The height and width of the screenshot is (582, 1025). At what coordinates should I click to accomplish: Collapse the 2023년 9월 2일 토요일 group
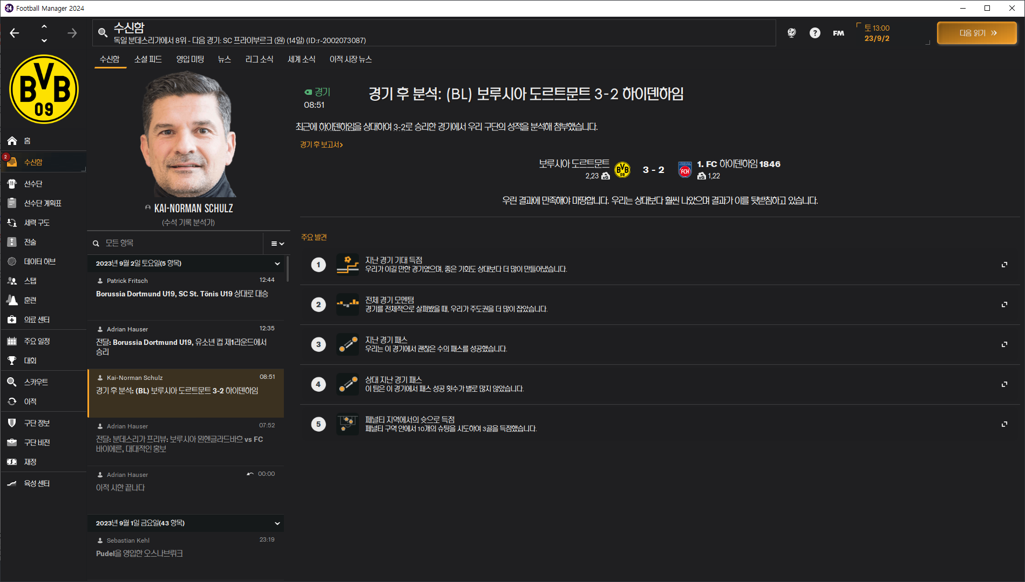tap(277, 264)
